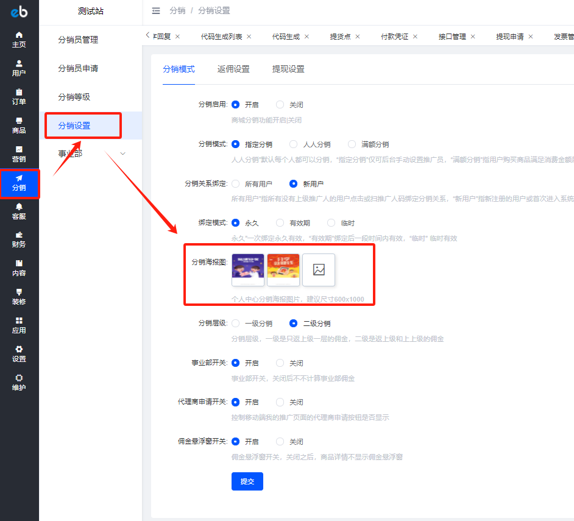Open the 客服 customer service bell icon
Viewport: 574px width, 521px height.
pos(19,211)
